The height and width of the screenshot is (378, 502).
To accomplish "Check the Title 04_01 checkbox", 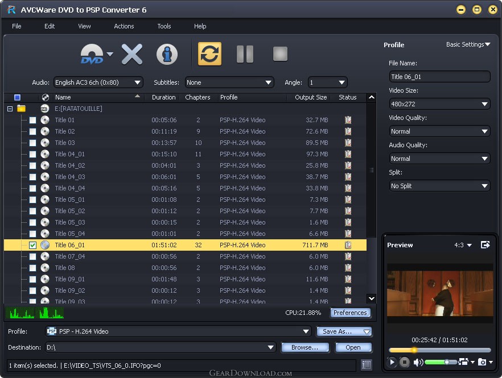I will (32, 154).
